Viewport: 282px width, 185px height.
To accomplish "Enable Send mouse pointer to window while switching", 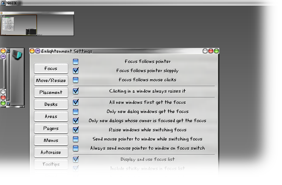I will pos(76,139).
